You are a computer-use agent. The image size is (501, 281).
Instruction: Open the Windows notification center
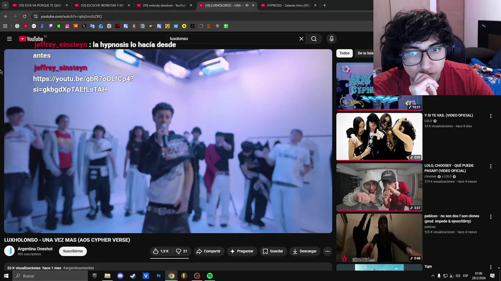(492, 276)
